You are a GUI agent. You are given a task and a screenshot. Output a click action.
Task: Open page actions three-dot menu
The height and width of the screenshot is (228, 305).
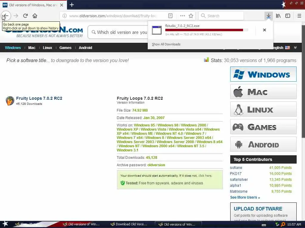coord(183,16)
